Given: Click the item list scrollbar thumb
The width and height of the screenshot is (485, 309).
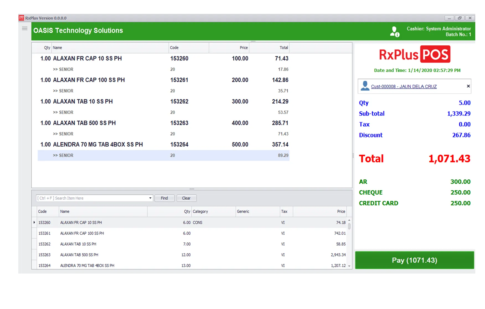Looking at the screenshot, I should [349, 226].
